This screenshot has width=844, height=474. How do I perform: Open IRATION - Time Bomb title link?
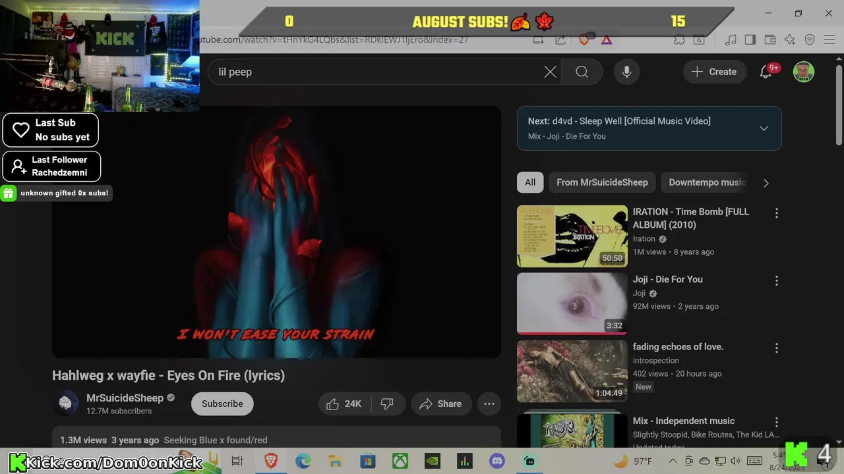tap(691, 218)
